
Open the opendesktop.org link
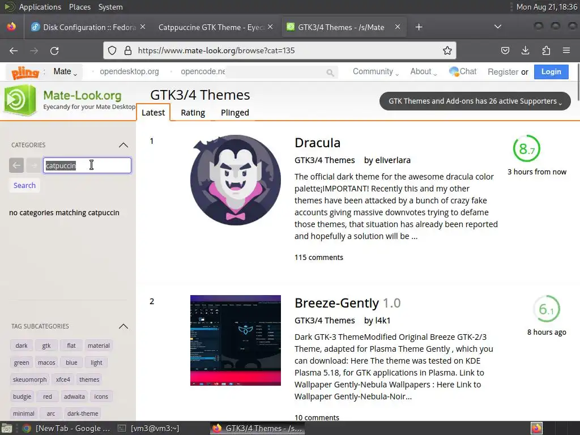click(x=129, y=71)
